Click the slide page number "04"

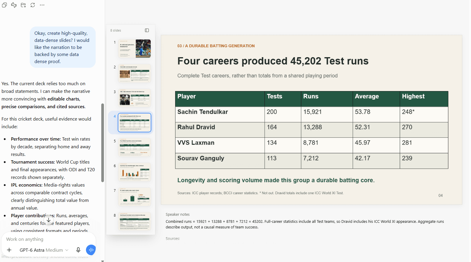click(440, 195)
